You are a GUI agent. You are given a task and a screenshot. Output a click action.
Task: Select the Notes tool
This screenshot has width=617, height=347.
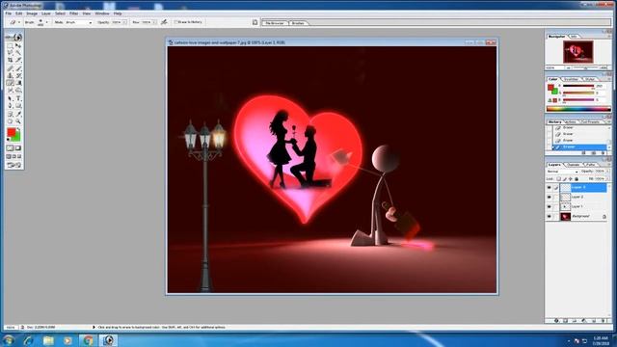coord(11,114)
